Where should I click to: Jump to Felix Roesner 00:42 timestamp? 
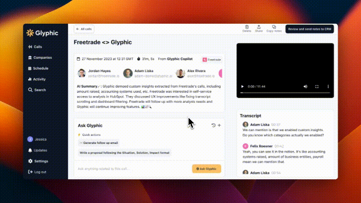(x=279, y=146)
